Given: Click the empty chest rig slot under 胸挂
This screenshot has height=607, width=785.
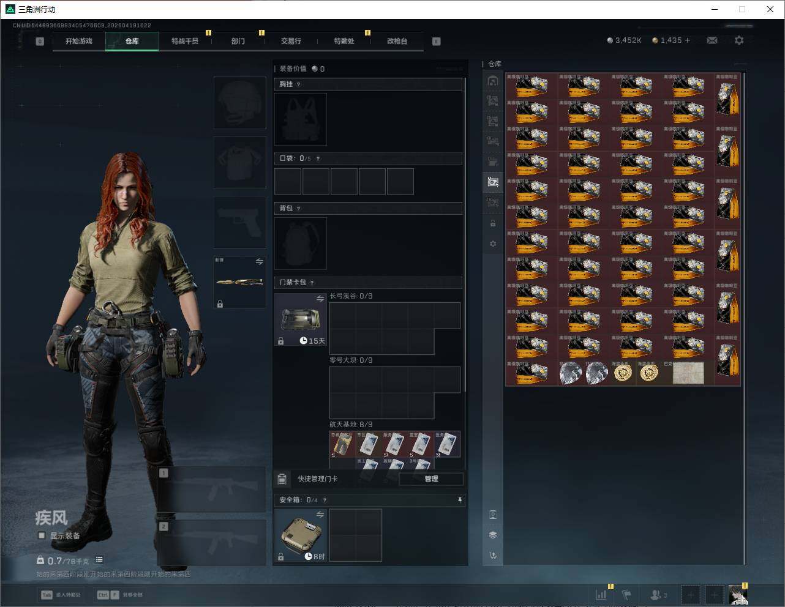Looking at the screenshot, I should 301,119.
